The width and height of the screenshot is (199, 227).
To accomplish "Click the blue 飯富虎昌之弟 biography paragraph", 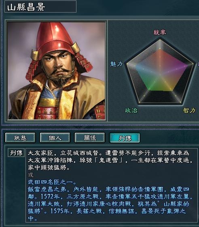I will click(x=110, y=204).
